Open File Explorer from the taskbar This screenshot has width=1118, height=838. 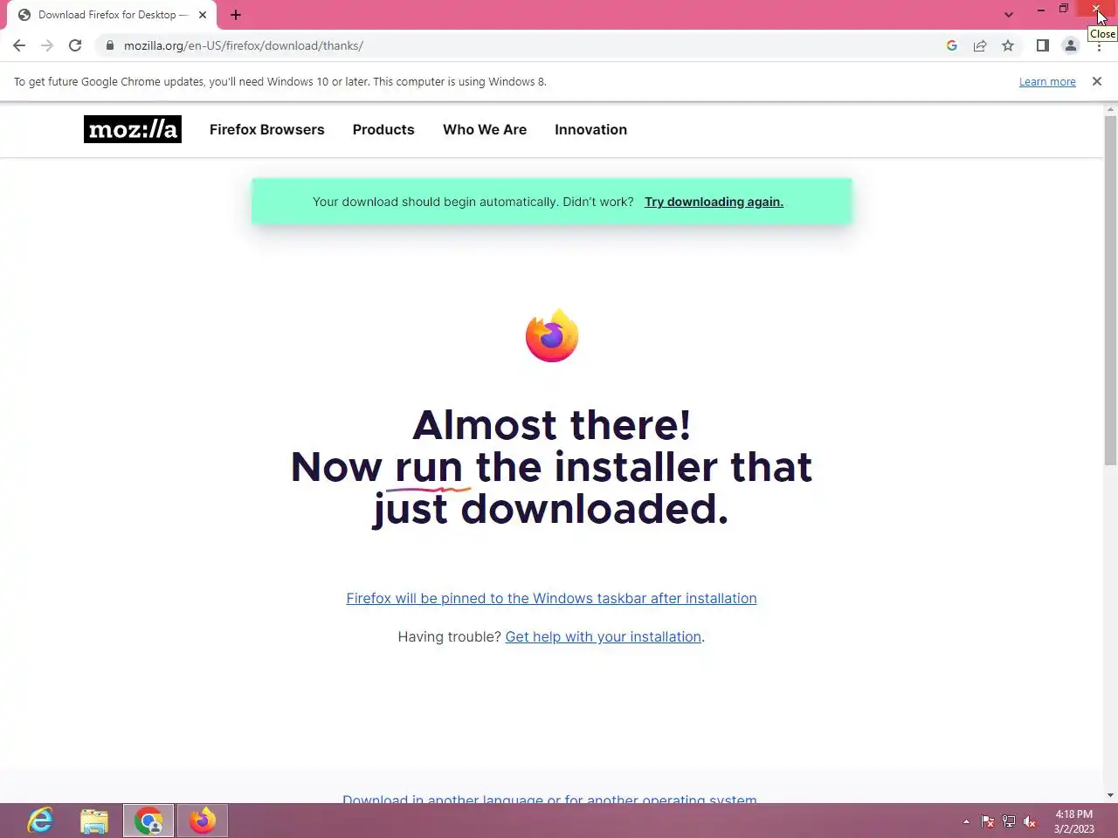(x=94, y=821)
